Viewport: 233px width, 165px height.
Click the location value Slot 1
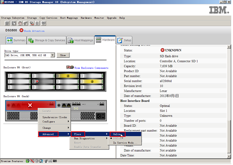coord(163,111)
